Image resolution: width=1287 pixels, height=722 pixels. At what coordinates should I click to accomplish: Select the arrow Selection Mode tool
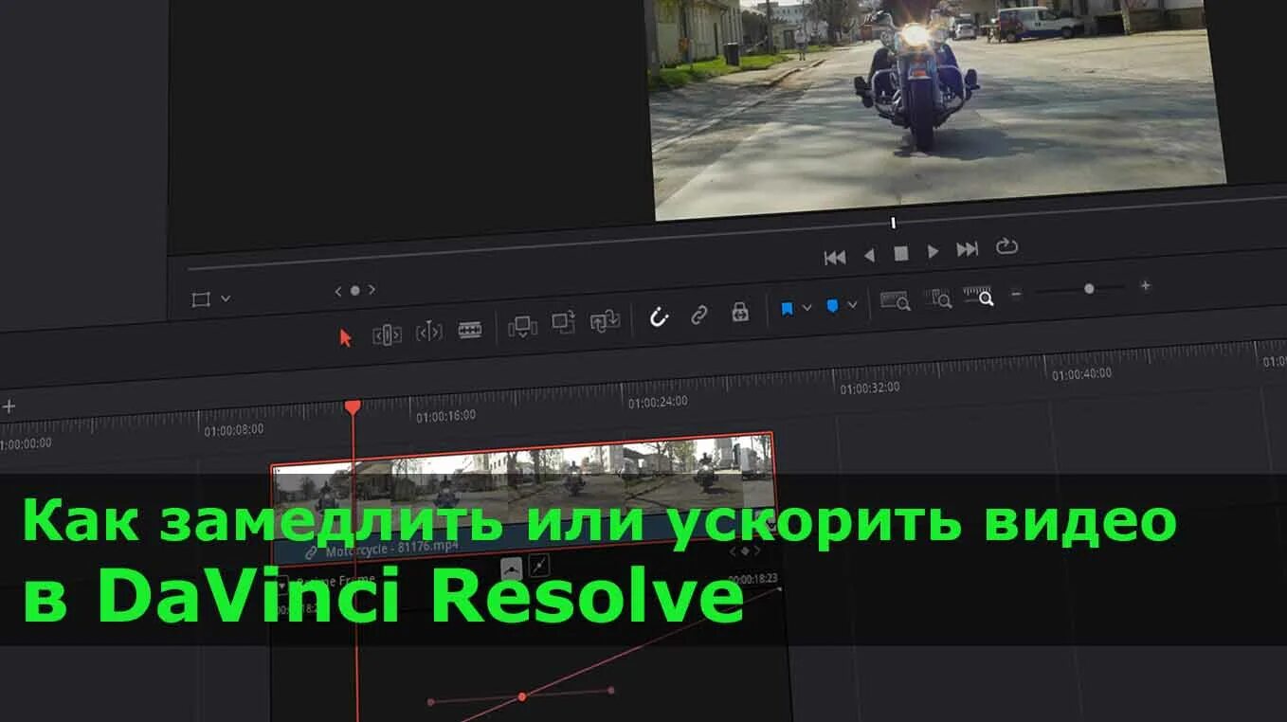point(345,337)
